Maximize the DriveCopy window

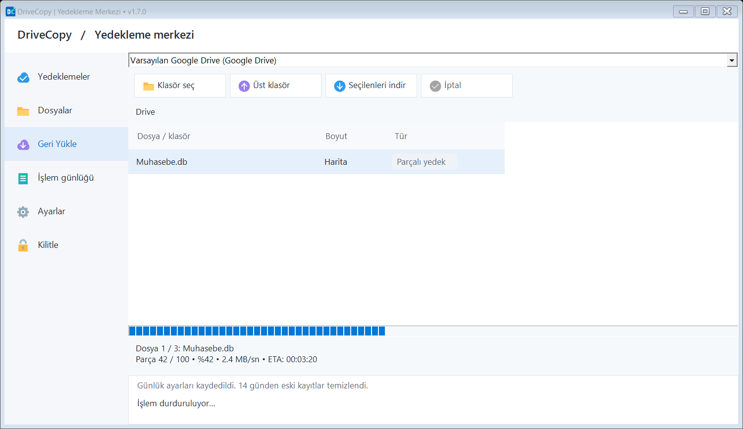click(705, 11)
